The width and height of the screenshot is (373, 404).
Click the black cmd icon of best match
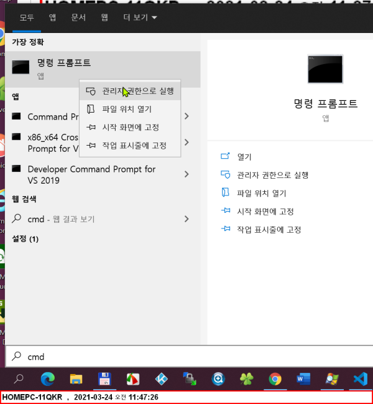(21, 67)
